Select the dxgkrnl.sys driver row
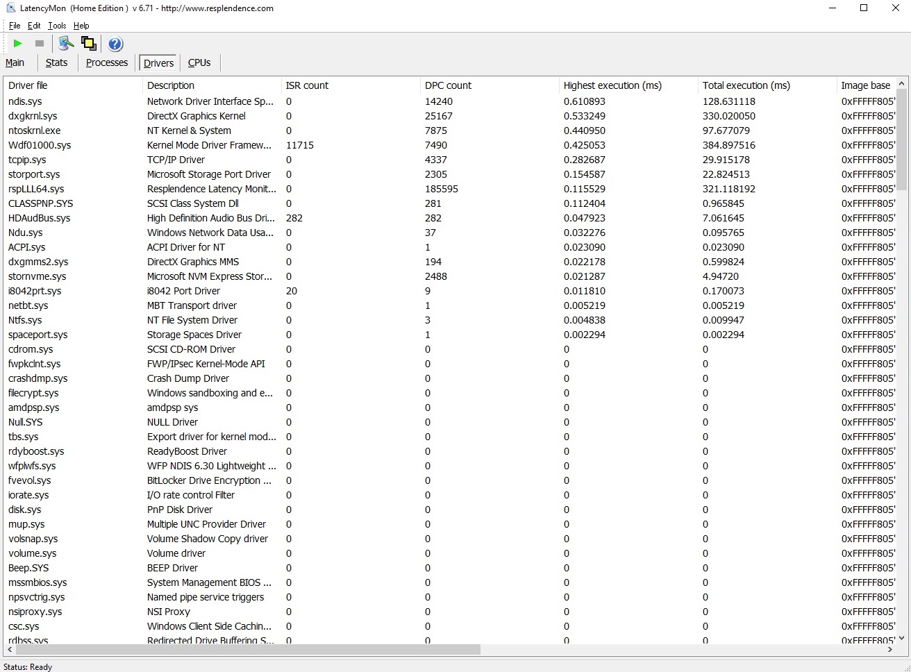Image resolution: width=911 pixels, height=672 pixels. [x=450, y=116]
